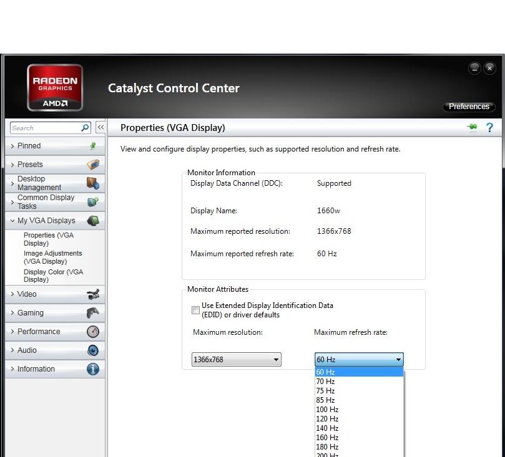Select 85 Hz in refresh rate list

coord(359,400)
